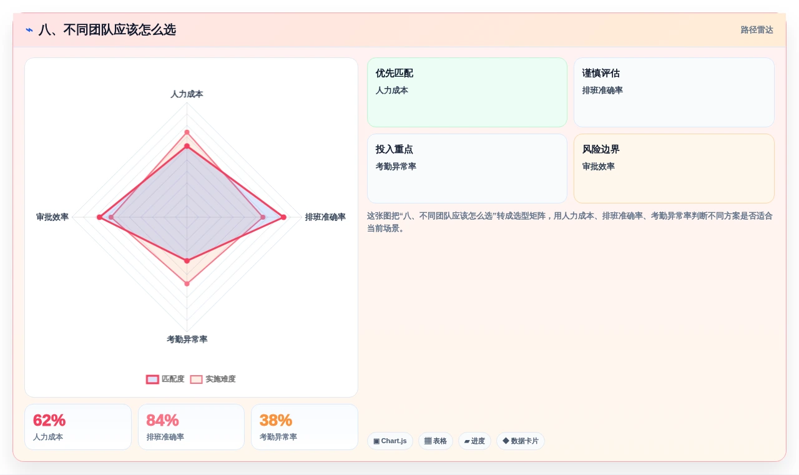Click the 实施难度 data point on 人力成本 axis
Screen dimensions: 799x475
click(x=187, y=132)
